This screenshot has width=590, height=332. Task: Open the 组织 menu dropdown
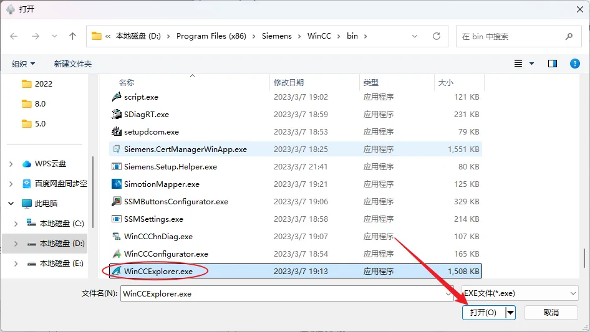[23, 64]
